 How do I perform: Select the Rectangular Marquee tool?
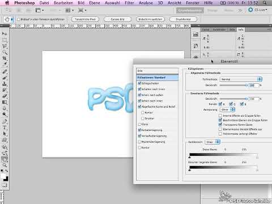[5, 40]
